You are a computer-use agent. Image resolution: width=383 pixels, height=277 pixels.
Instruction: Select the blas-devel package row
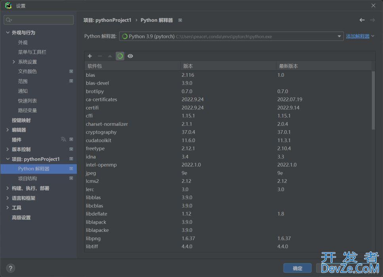pyautogui.click(x=228, y=83)
